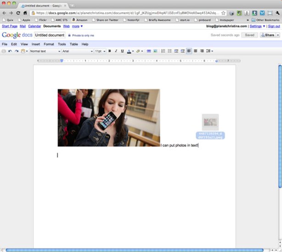Click the Untitled document title field
This screenshot has width=282, height=252.
(50, 35)
